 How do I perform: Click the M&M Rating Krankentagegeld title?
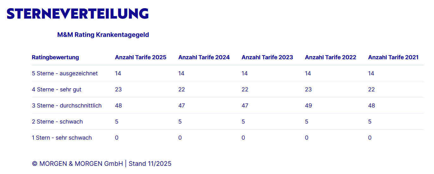(103, 35)
